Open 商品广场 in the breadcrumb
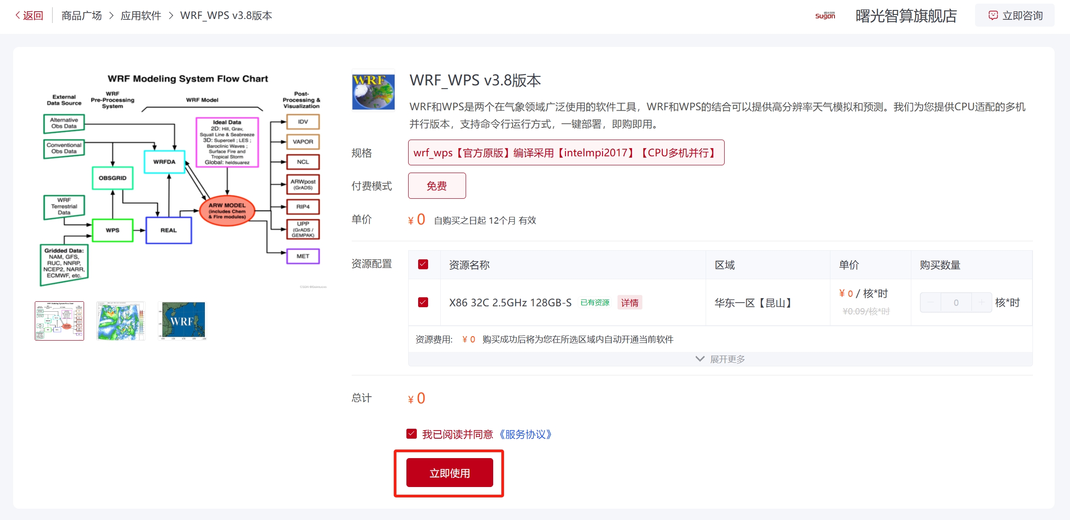Viewport: 1070px width, 520px height. tap(81, 15)
